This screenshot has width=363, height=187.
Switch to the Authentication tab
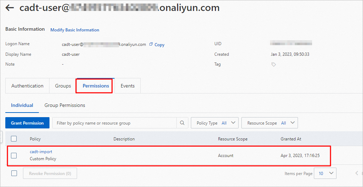tap(27, 86)
